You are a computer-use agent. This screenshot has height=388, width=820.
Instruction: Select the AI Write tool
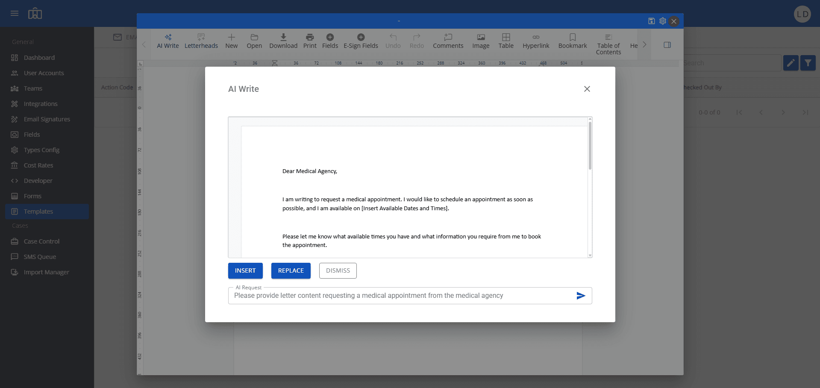click(x=168, y=41)
